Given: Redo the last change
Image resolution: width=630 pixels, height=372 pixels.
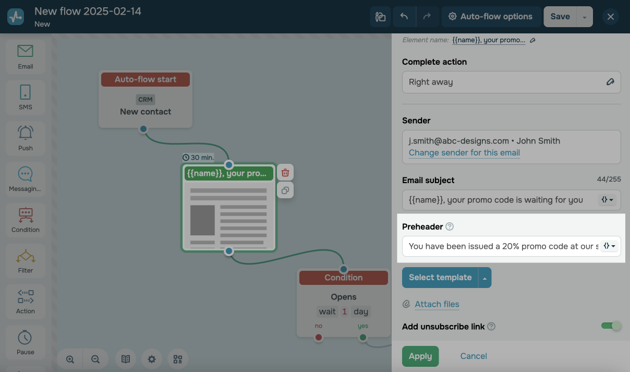Looking at the screenshot, I should tap(427, 17).
